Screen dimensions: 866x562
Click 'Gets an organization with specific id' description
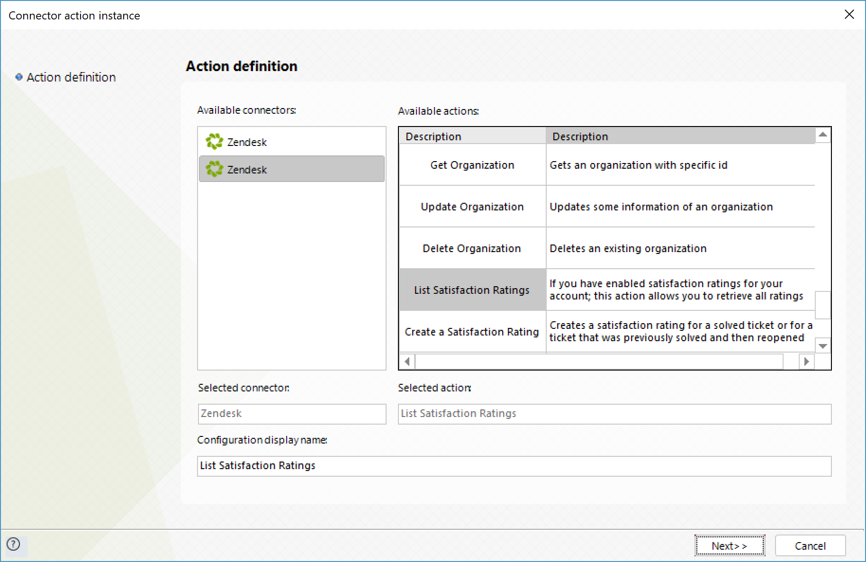pos(680,165)
